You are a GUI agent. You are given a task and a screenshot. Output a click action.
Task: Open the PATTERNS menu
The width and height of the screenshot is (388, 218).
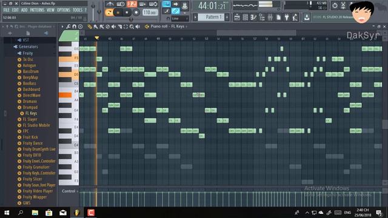pos(37,10)
